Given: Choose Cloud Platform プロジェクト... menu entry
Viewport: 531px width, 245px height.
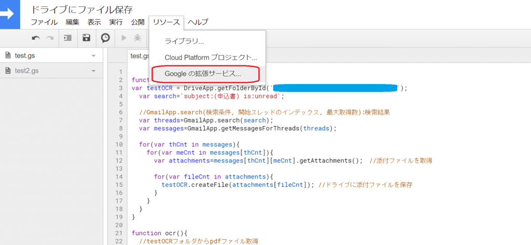Looking at the screenshot, I should [x=207, y=57].
